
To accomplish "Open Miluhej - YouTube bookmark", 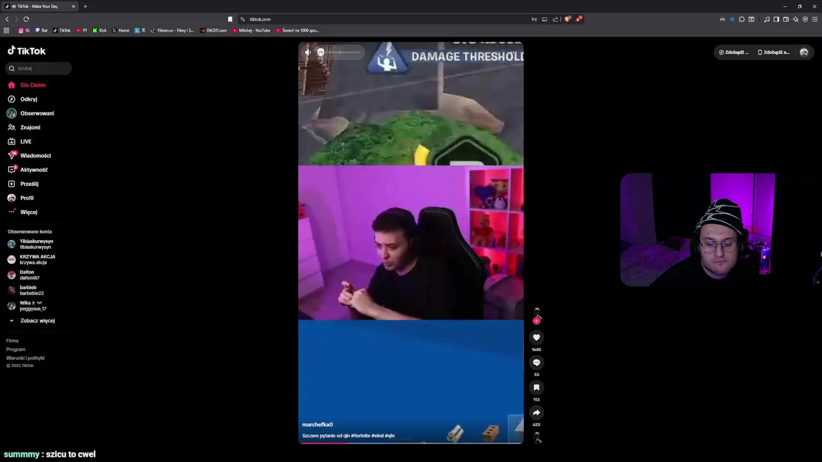I will pyautogui.click(x=251, y=30).
